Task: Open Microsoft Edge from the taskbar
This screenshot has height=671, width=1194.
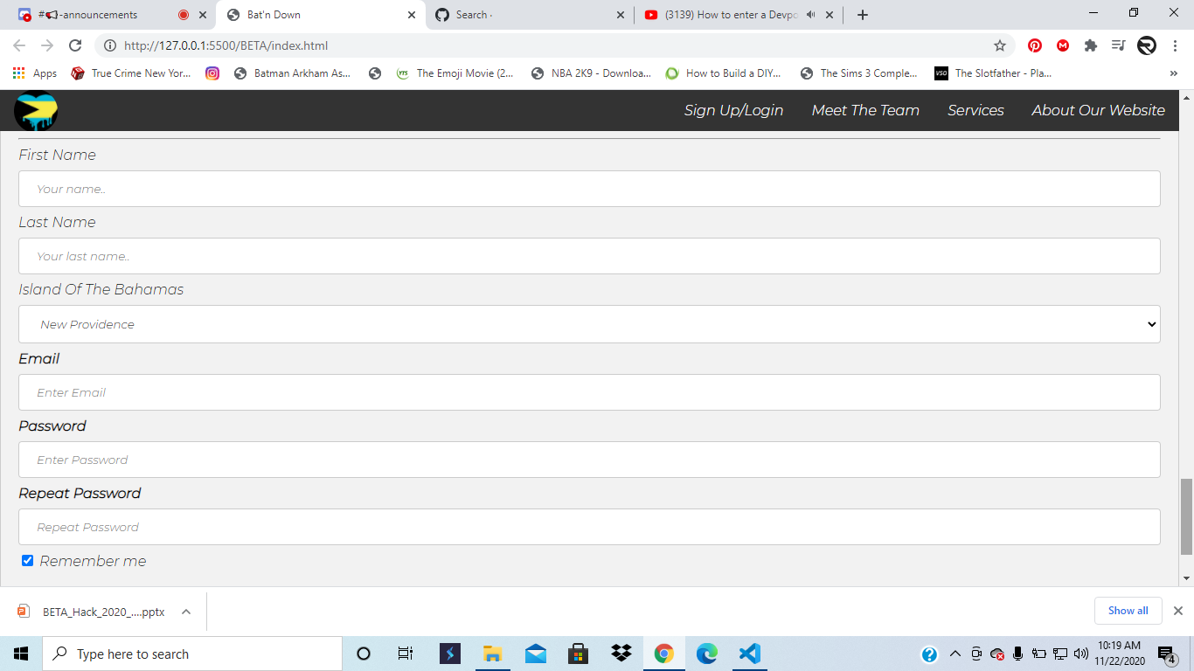Action: [x=706, y=654]
